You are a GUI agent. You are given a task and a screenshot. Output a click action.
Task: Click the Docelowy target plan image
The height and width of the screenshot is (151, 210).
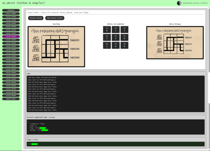coord(56,47)
